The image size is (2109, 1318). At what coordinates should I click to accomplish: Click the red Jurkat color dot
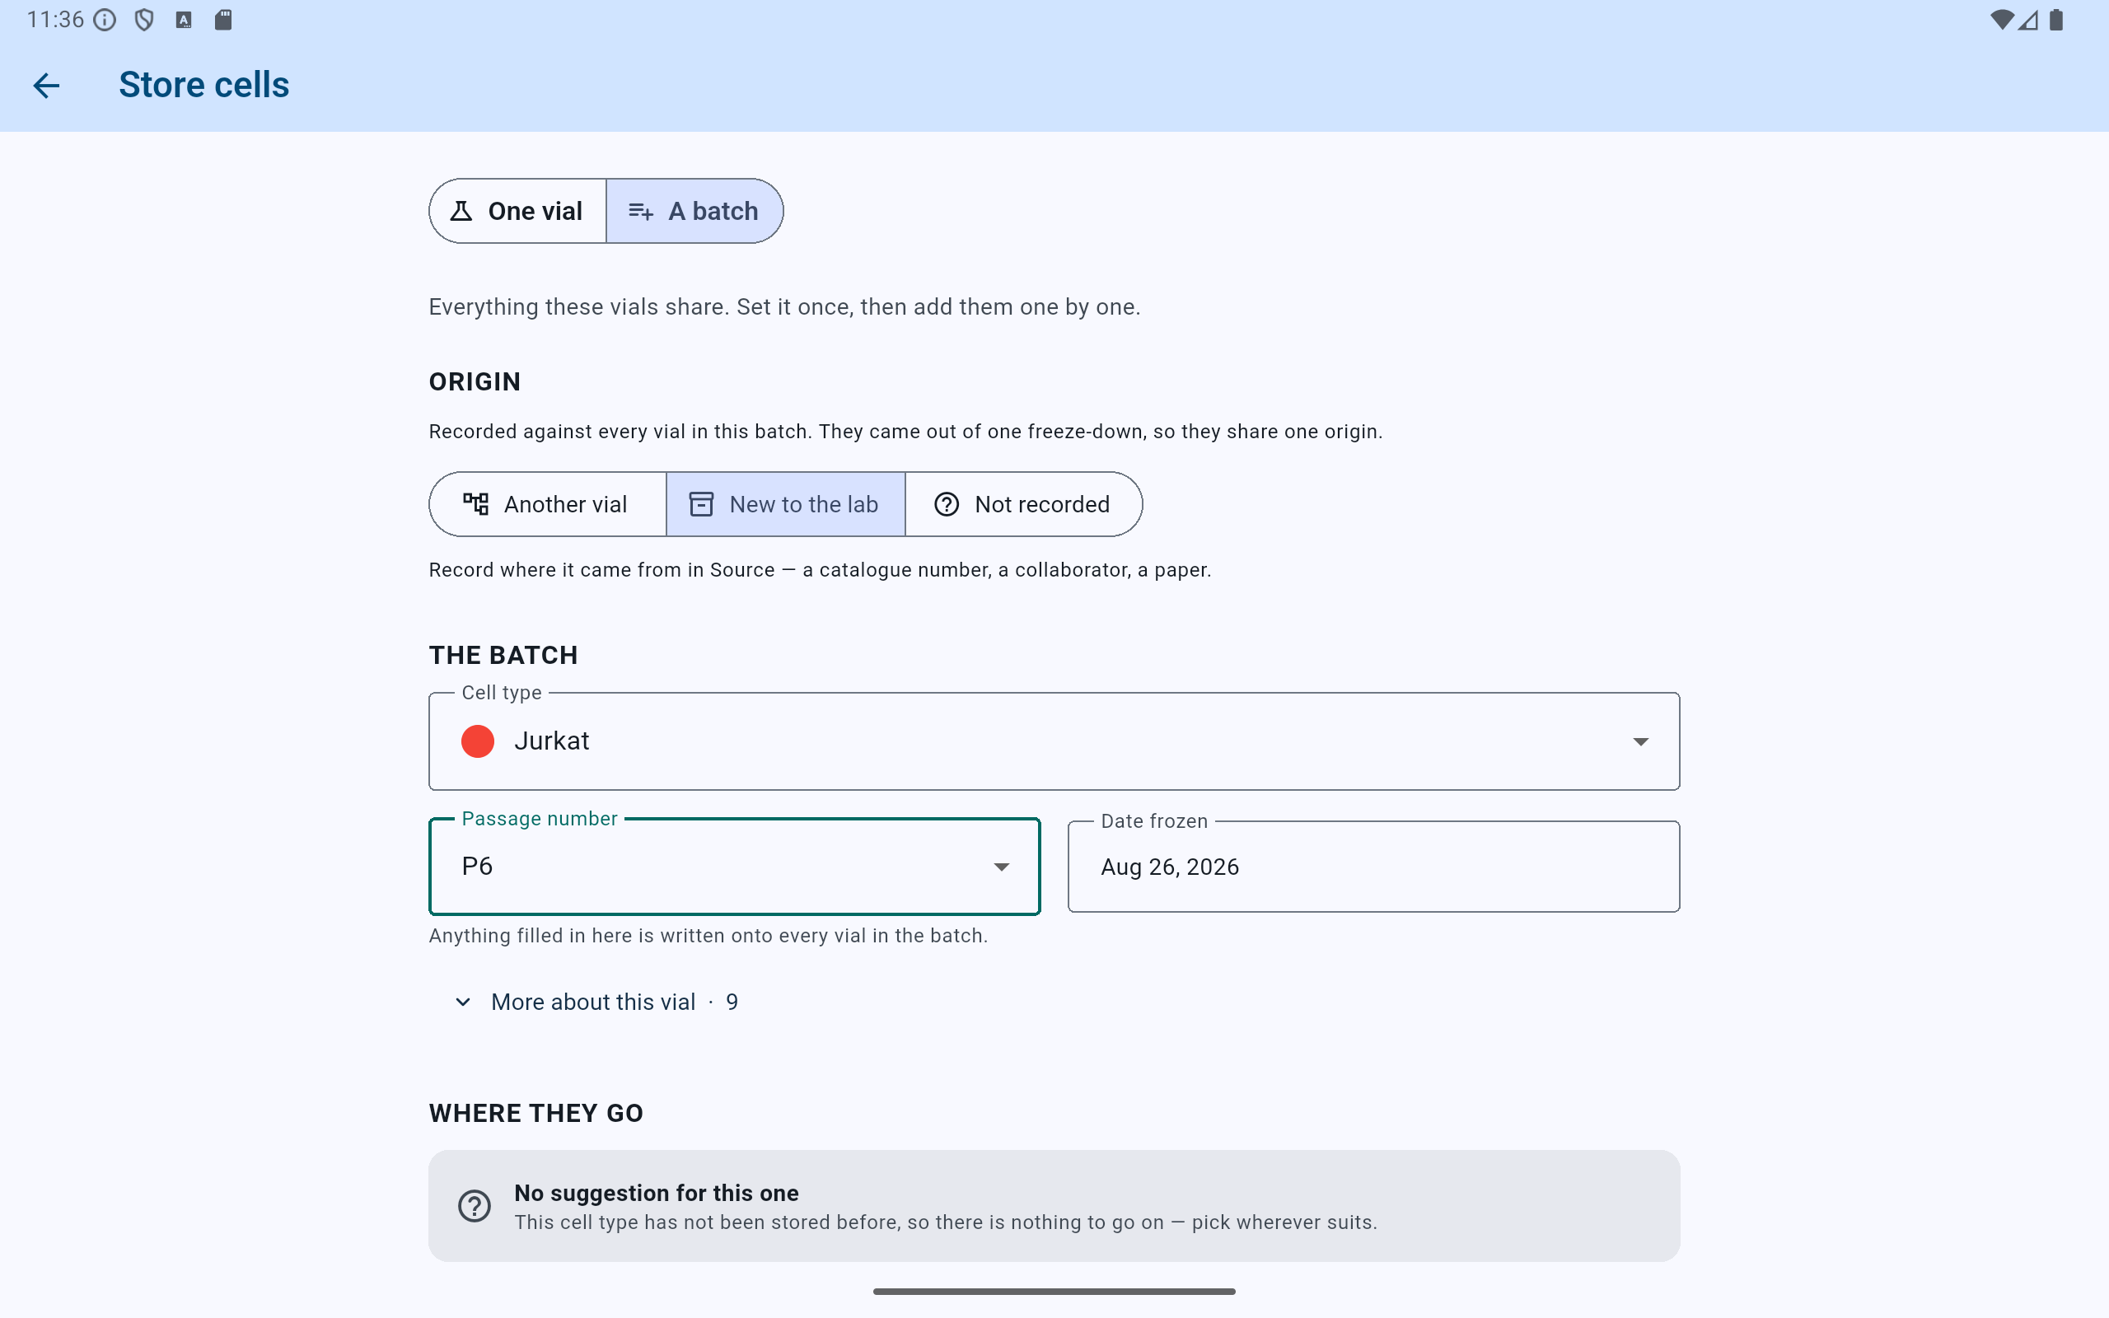point(478,742)
